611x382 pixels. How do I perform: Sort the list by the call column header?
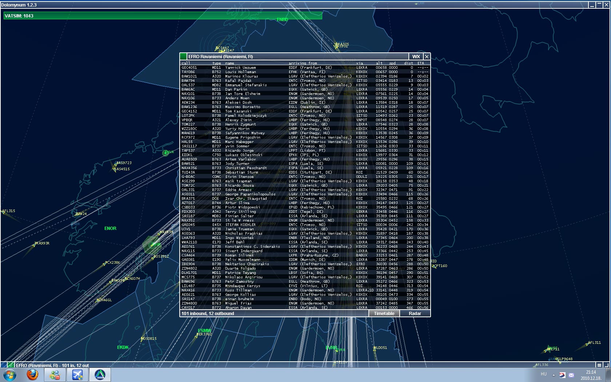point(186,63)
